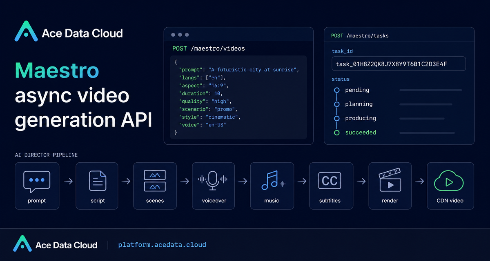Image resolution: width=490 pixels, height=261 pixels.
Task: Click the pending progress bar
Action: (x=431, y=90)
